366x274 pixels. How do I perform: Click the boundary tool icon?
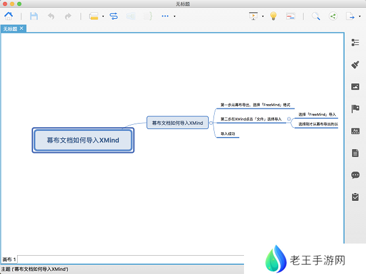(x=131, y=16)
